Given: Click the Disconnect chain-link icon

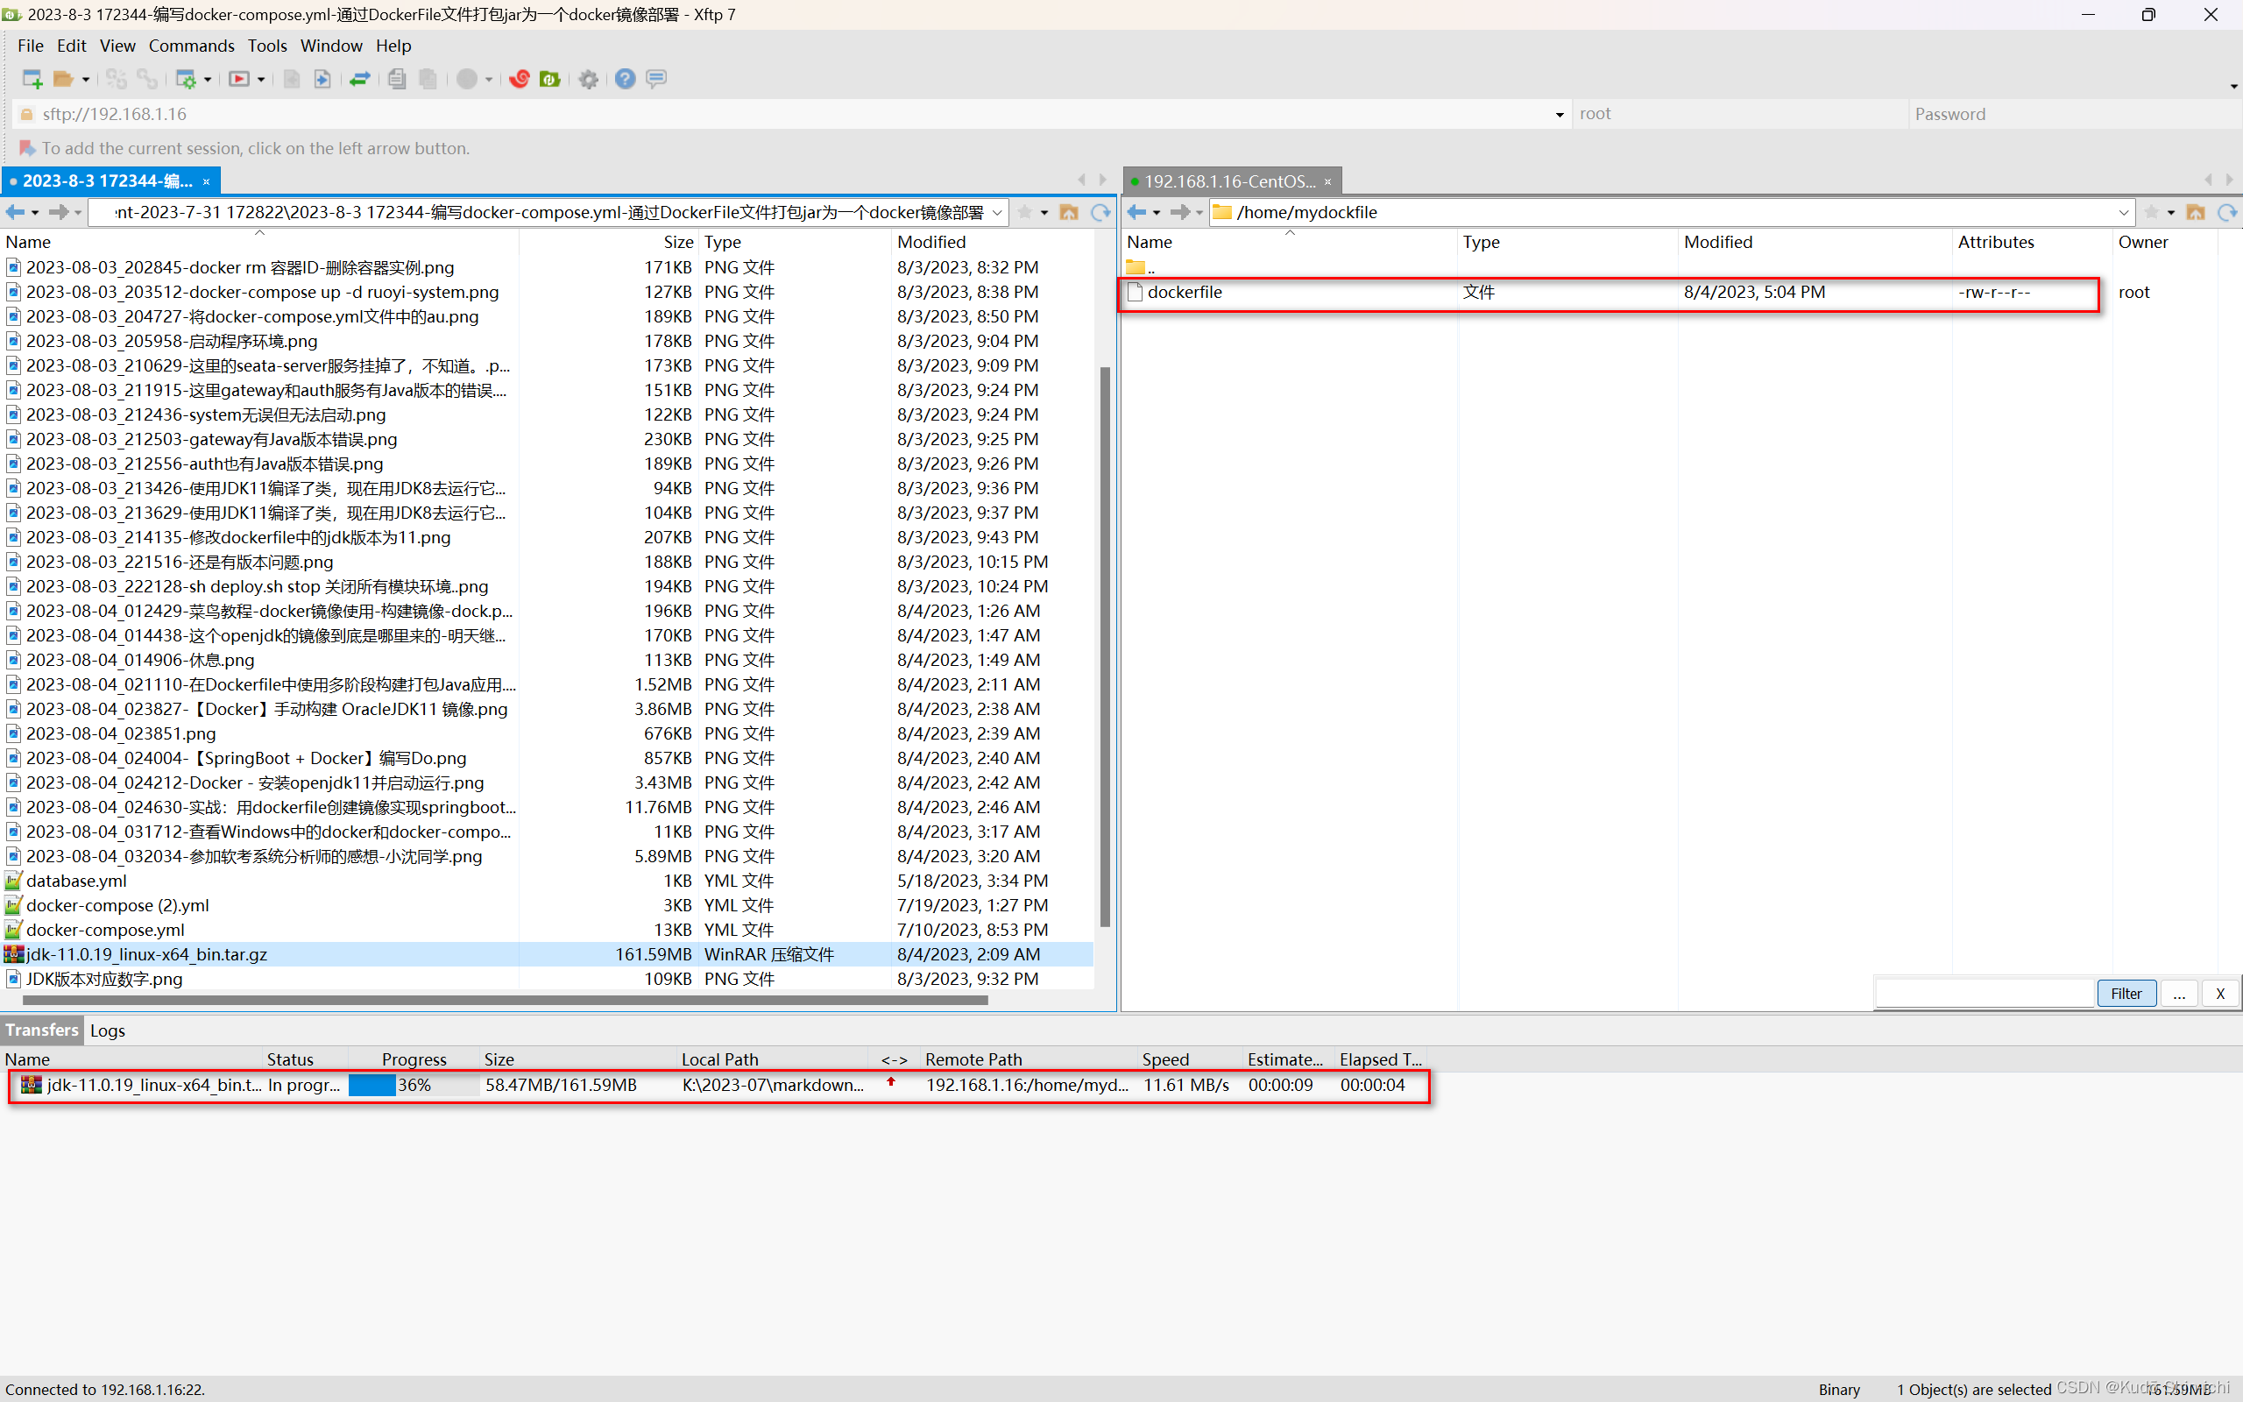Looking at the screenshot, I should tap(146, 79).
